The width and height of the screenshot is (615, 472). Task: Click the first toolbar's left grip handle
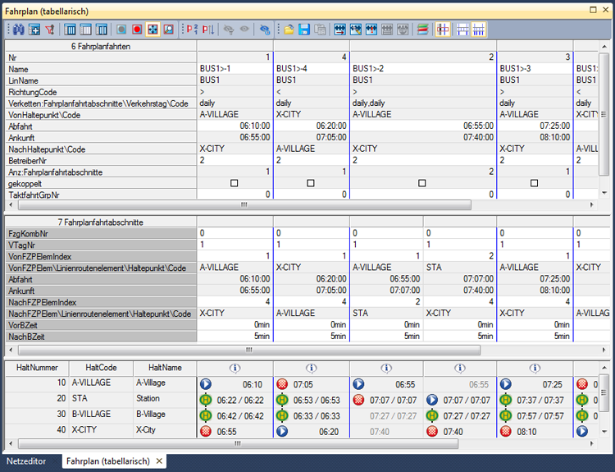[7, 29]
